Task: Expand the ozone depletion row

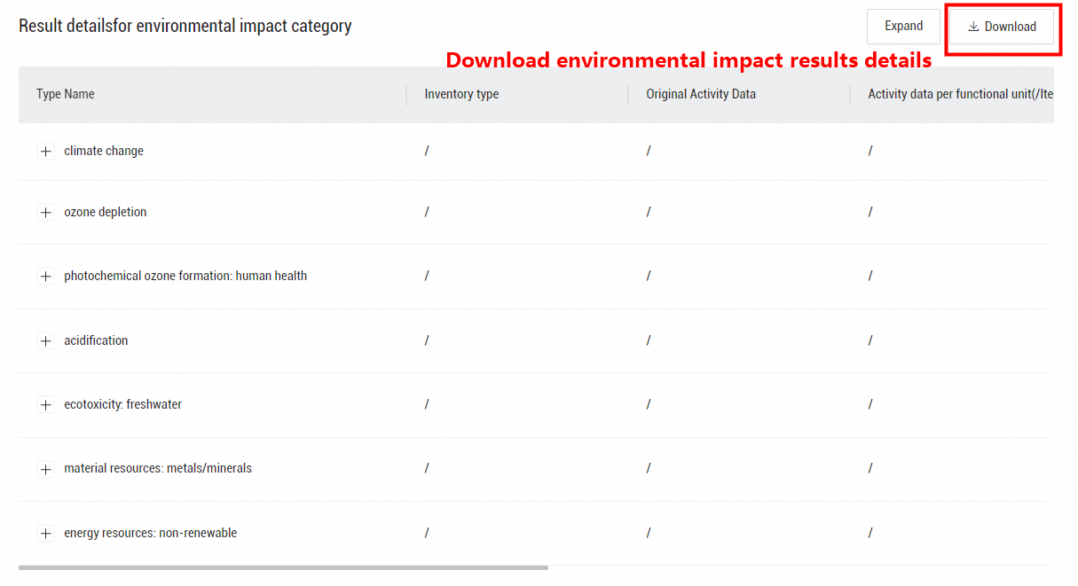Action: click(x=46, y=213)
